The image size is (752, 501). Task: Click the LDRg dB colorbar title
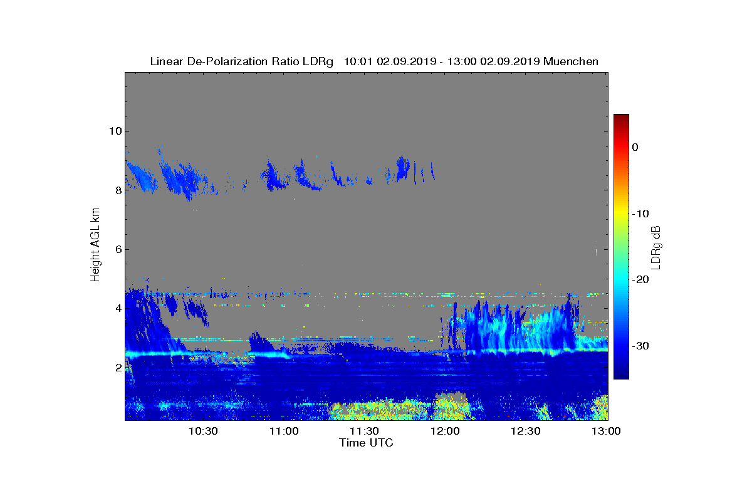[x=656, y=247]
